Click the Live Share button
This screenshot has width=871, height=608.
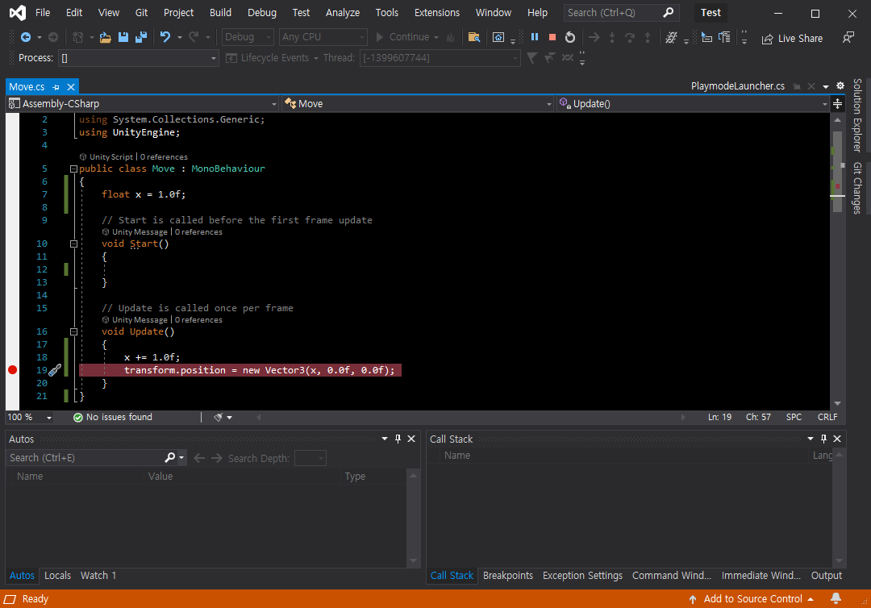792,39
